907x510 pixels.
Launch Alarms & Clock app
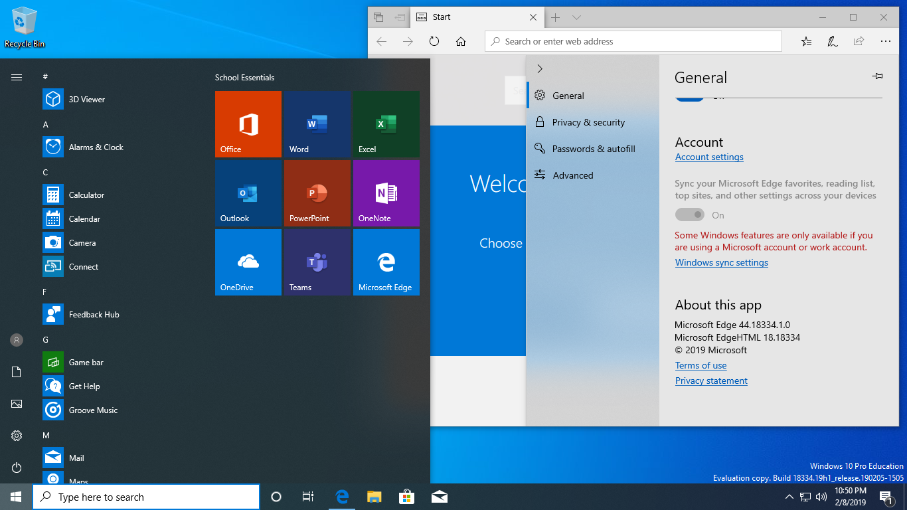(x=120, y=147)
